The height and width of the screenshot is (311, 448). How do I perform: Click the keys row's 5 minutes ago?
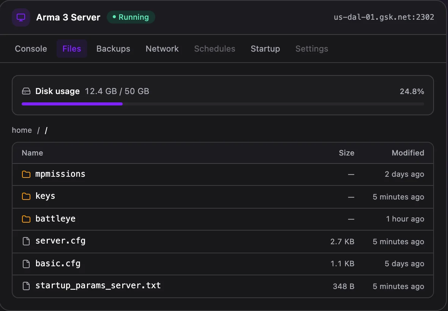tap(398, 197)
